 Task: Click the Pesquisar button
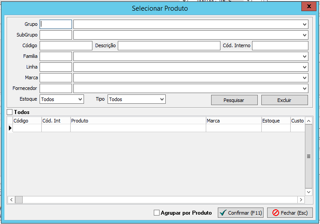pyautogui.click(x=234, y=100)
